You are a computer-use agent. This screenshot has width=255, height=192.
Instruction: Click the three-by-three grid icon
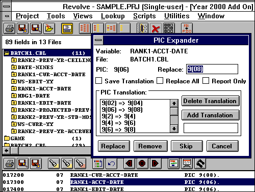(169, 28)
